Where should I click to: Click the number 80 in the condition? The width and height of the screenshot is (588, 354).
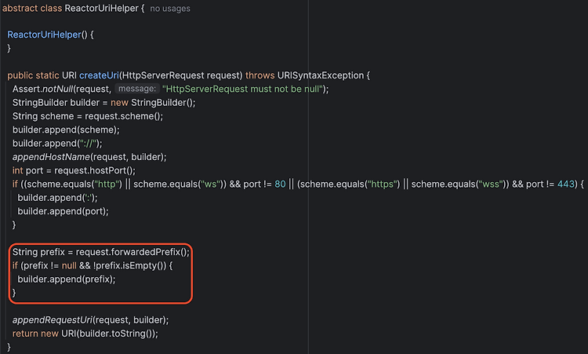[x=280, y=184]
